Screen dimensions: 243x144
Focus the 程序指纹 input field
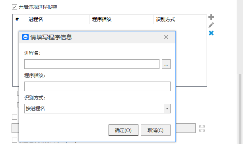coord(97,86)
